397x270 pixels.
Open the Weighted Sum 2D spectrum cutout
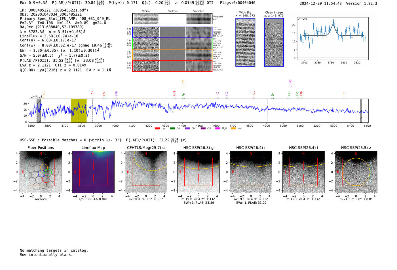click(x=146, y=19)
